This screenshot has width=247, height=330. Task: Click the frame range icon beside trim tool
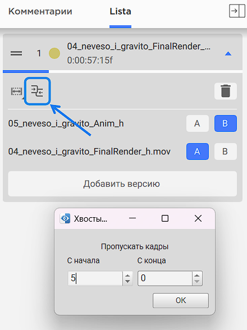pyautogui.click(x=16, y=91)
